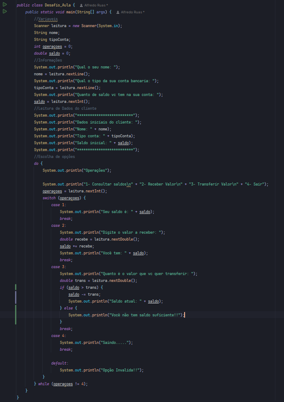This screenshot has width=284, height=402.
Task: Click the author person icon on the class line
Action: [81, 5]
